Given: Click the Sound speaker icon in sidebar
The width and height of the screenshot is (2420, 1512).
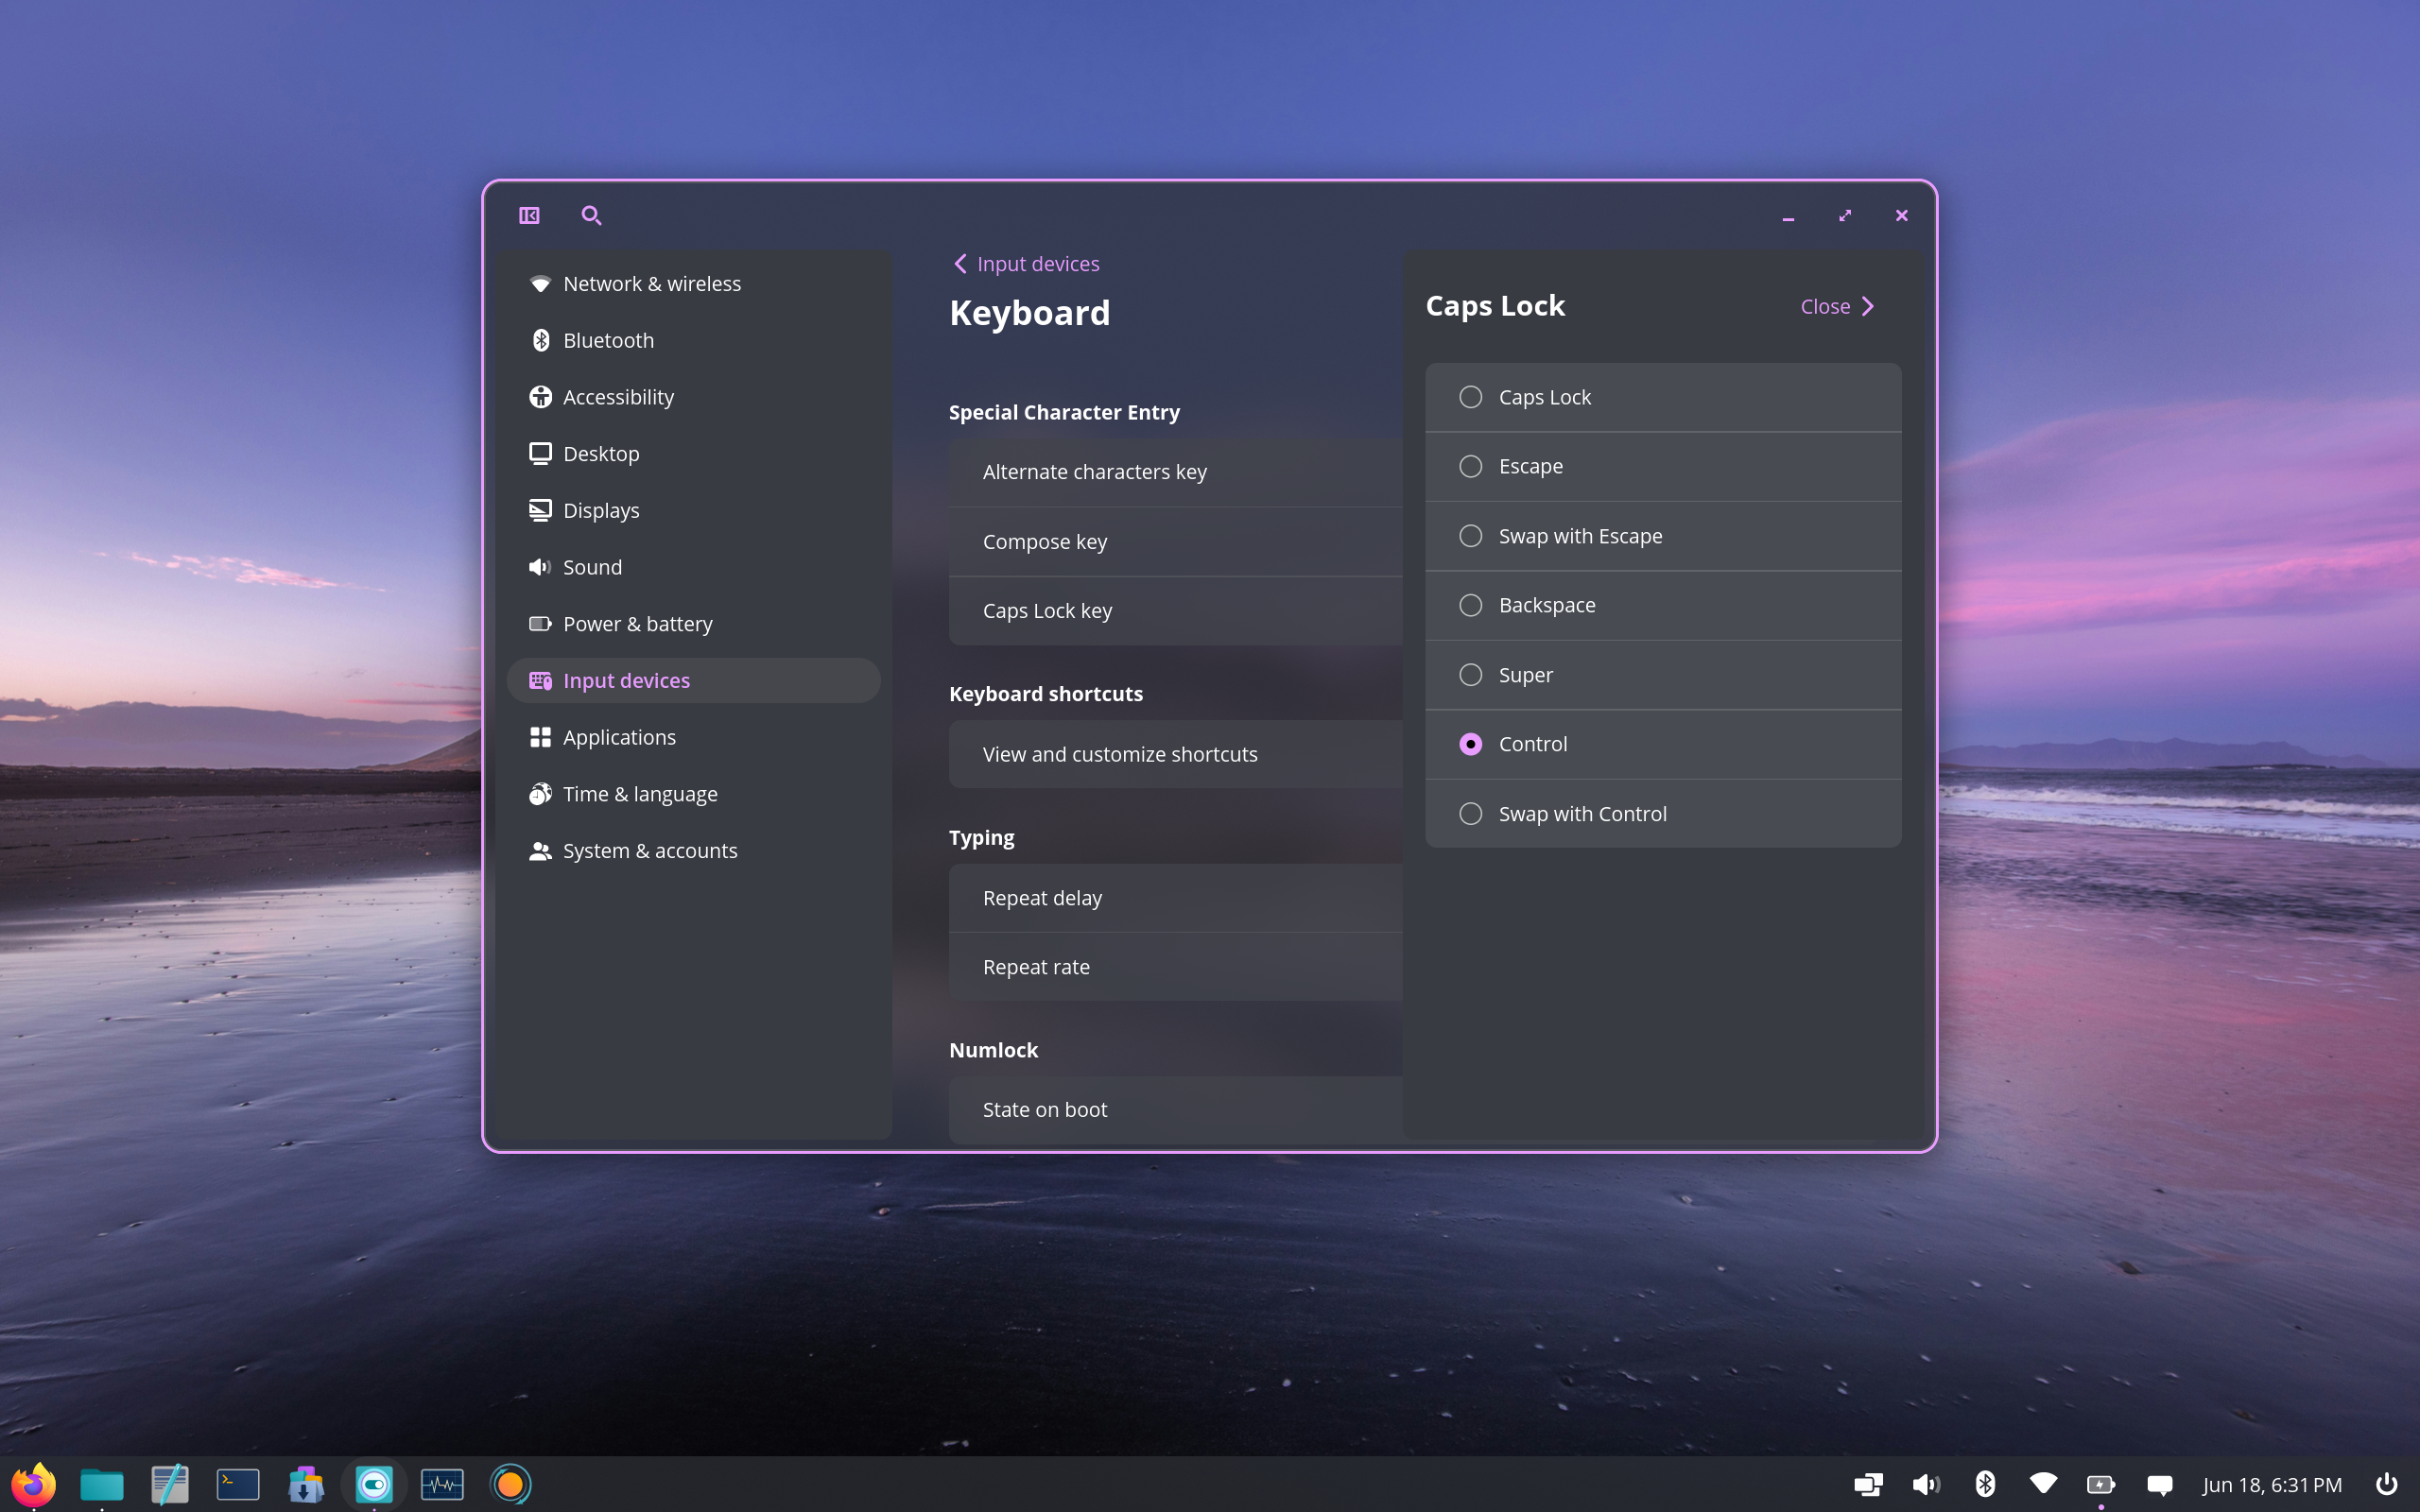Looking at the screenshot, I should point(540,567).
